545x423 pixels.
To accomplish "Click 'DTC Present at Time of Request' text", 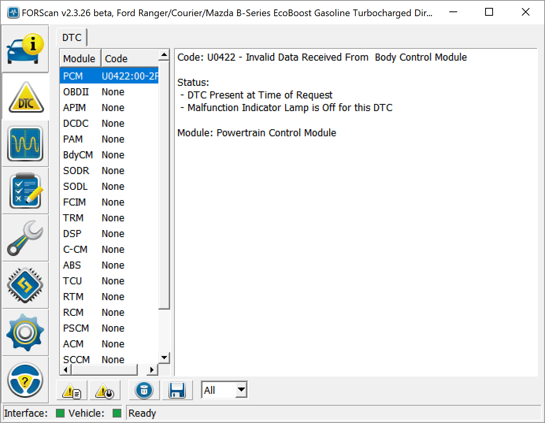I will (x=260, y=95).
